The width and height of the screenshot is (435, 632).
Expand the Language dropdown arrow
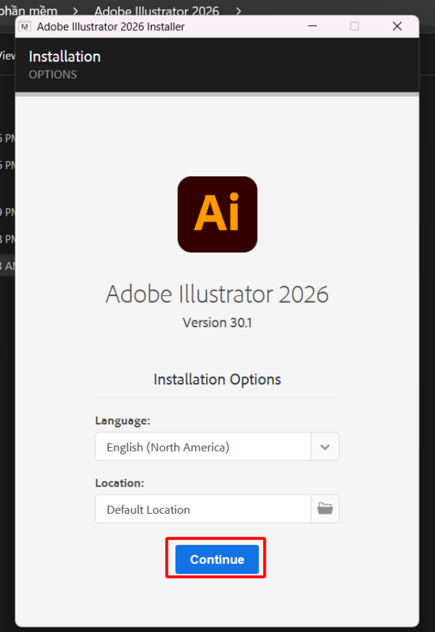coord(325,447)
